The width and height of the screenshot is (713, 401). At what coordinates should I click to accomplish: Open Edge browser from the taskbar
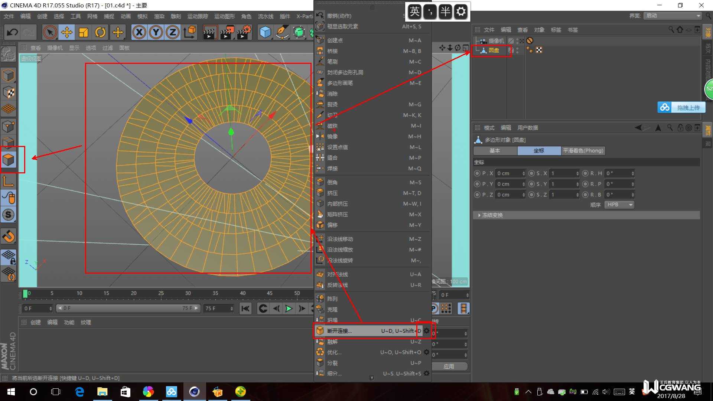coord(79,392)
